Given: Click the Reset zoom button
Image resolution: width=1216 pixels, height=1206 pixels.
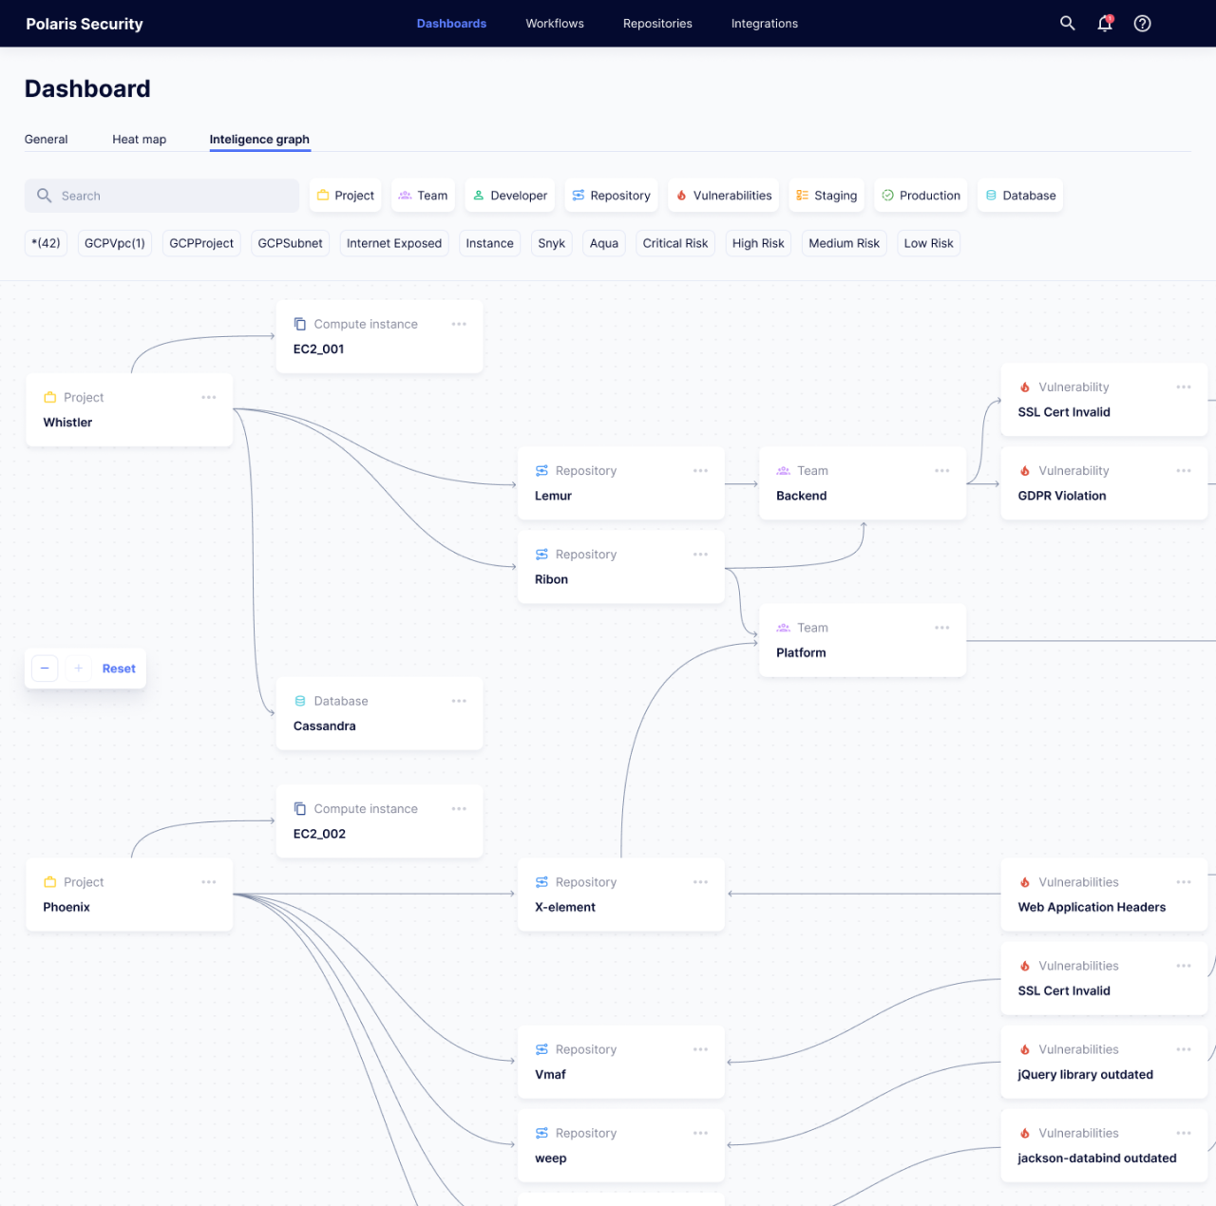Looking at the screenshot, I should coord(118,668).
